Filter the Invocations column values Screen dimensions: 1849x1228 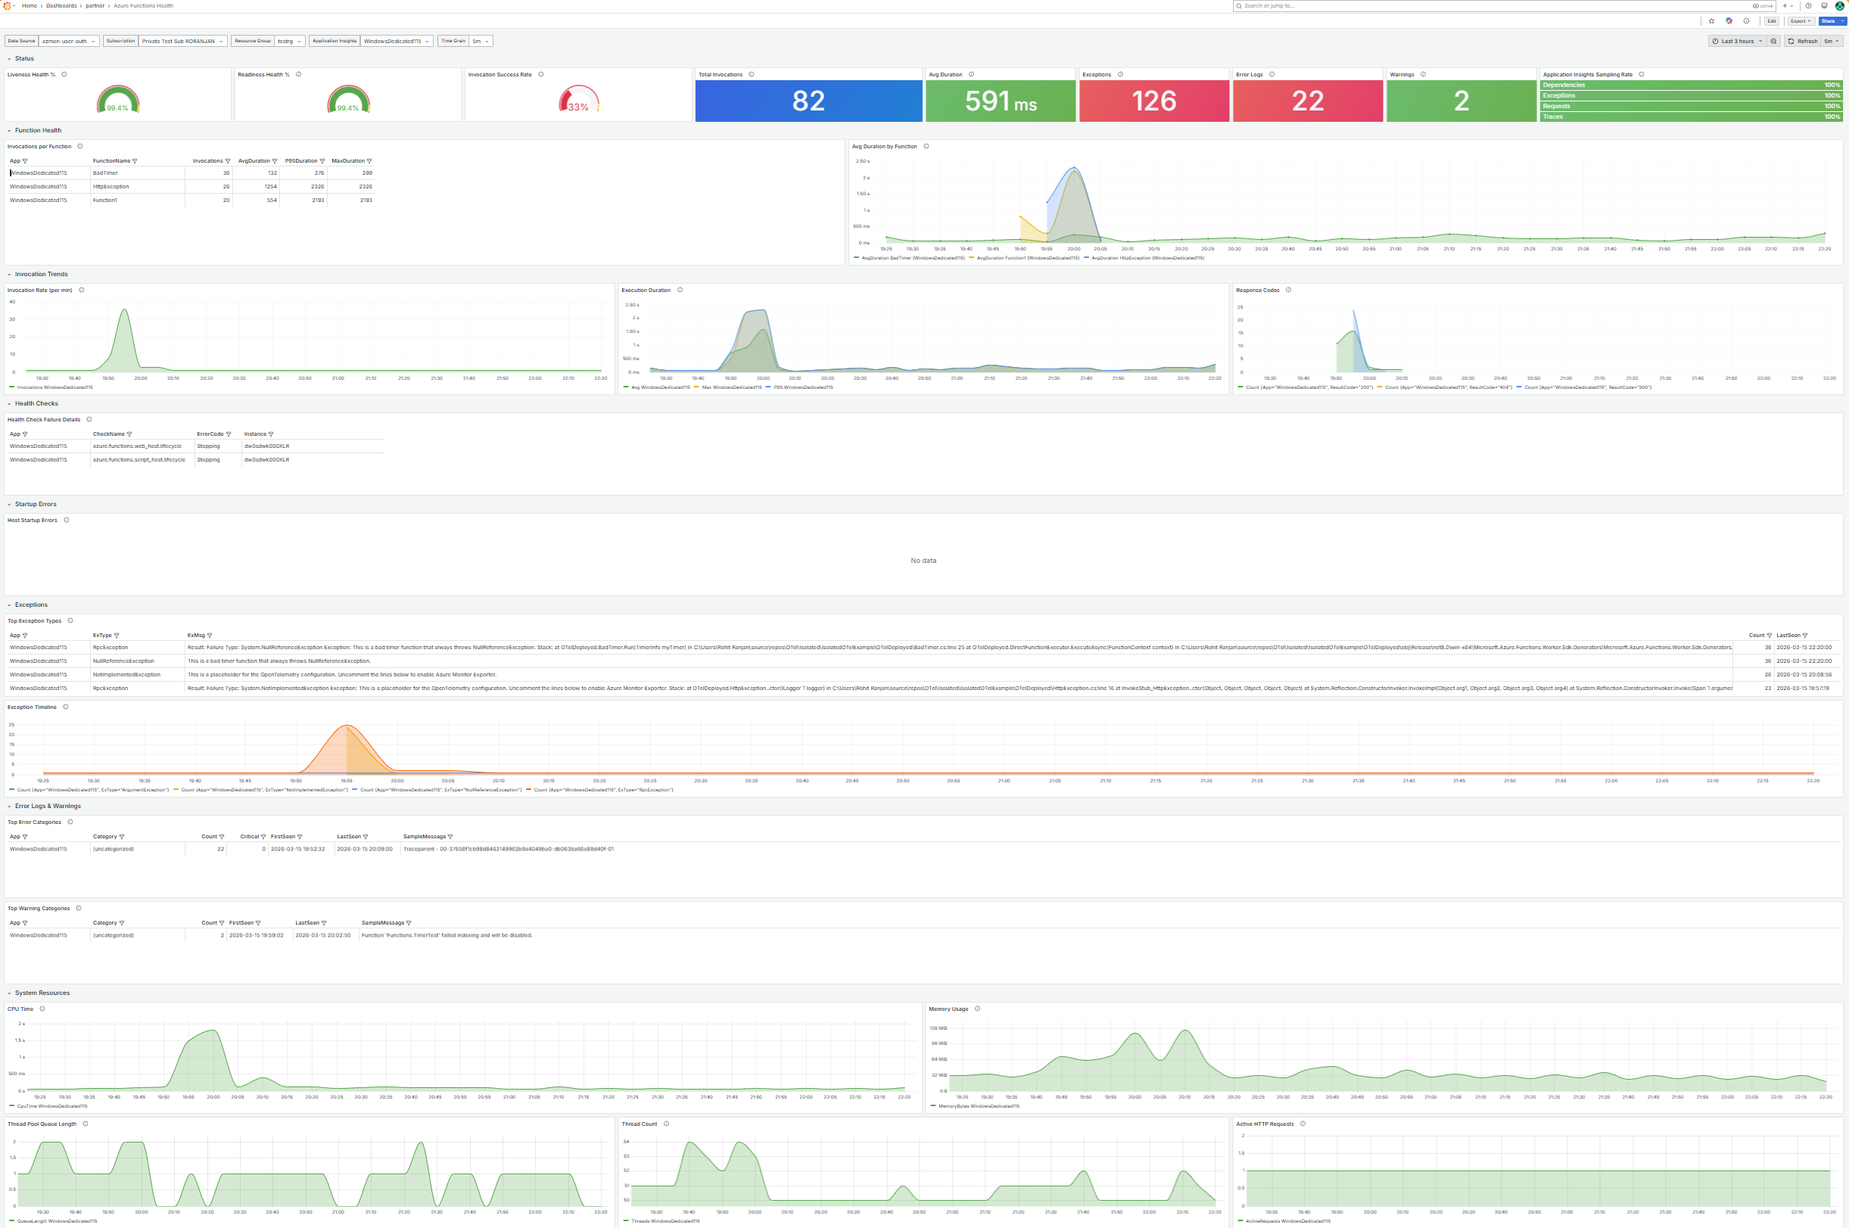[228, 161]
